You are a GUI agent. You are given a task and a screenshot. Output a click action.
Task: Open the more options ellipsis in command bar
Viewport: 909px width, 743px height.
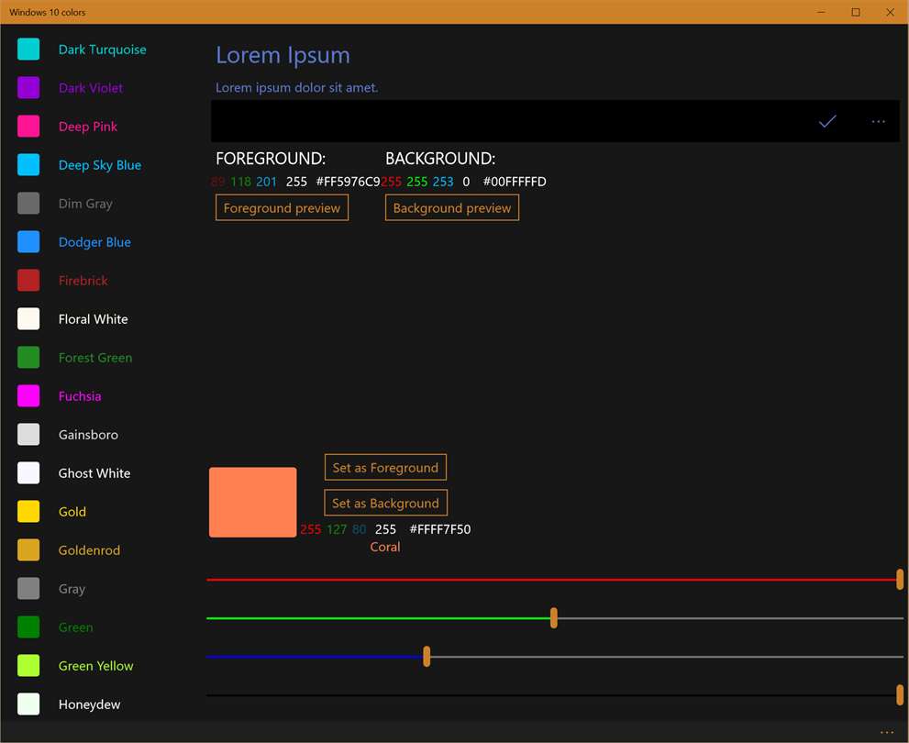tap(879, 121)
